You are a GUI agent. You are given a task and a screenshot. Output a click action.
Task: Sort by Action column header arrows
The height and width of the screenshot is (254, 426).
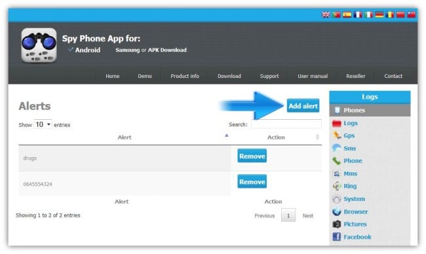pos(317,137)
